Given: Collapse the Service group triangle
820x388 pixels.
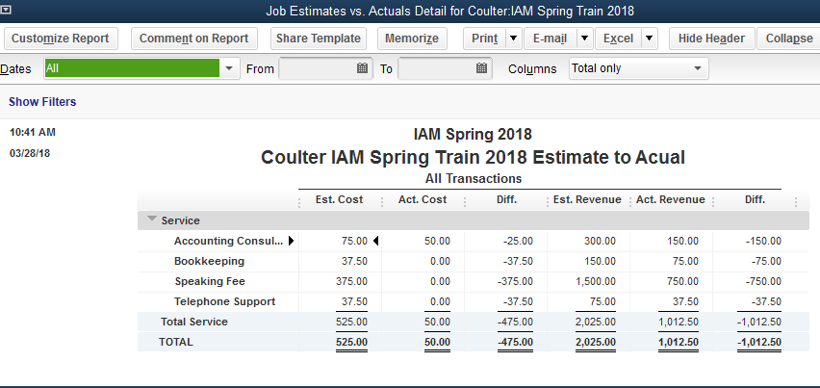Looking at the screenshot, I should [x=151, y=220].
